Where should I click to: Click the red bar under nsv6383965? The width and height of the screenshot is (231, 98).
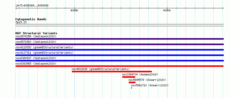[x=119, y=66]
